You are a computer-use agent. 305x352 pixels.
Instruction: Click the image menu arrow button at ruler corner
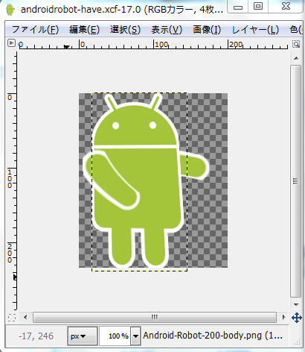pos(11,43)
